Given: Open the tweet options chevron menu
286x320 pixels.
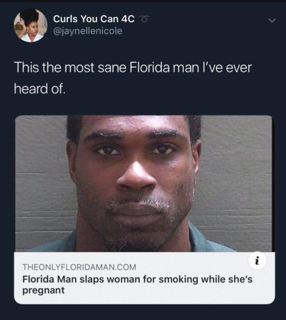Looking at the screenshot, I should click(272, 20).
